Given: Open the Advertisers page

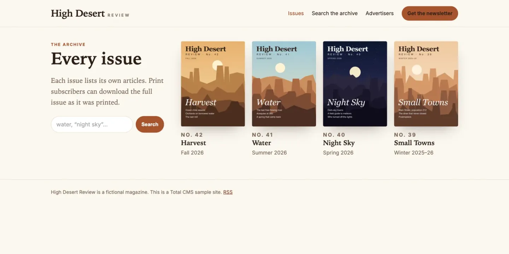Looking at the screenshot, I should [380, 13].
